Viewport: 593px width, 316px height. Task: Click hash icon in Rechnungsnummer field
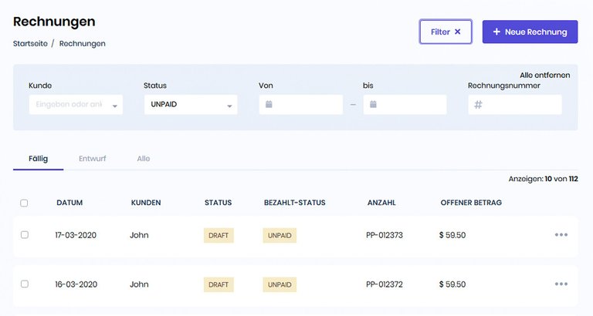(478, 104)
